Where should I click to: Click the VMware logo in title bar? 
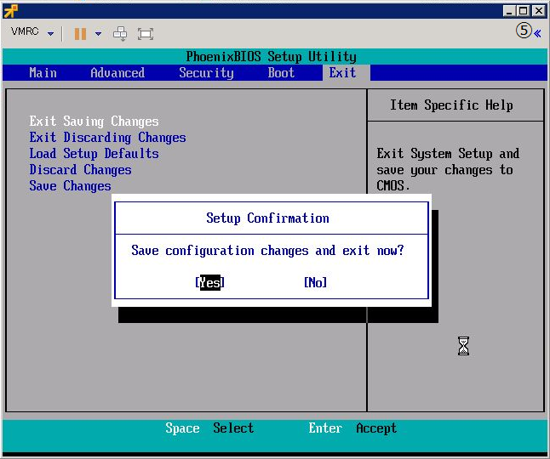[11, 10]
